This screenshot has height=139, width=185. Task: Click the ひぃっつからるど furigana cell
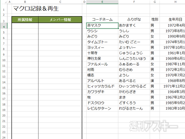click(134, 86)
